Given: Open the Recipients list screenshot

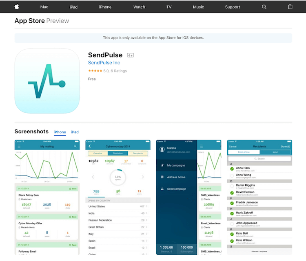Looking at the screenshot, I should pyautogui.click(x=259, y=197).
